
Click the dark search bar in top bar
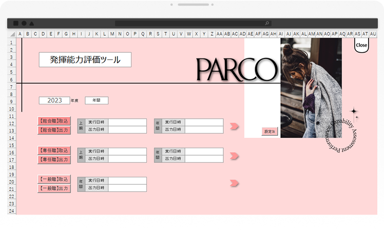(x=193, y=23)
